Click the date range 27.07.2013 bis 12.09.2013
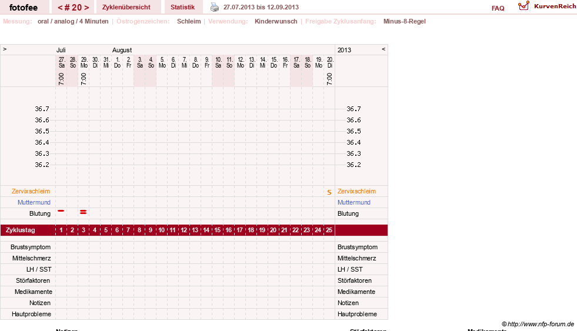The height and width of the screenshot is (331, 577). tap(261, 7)
